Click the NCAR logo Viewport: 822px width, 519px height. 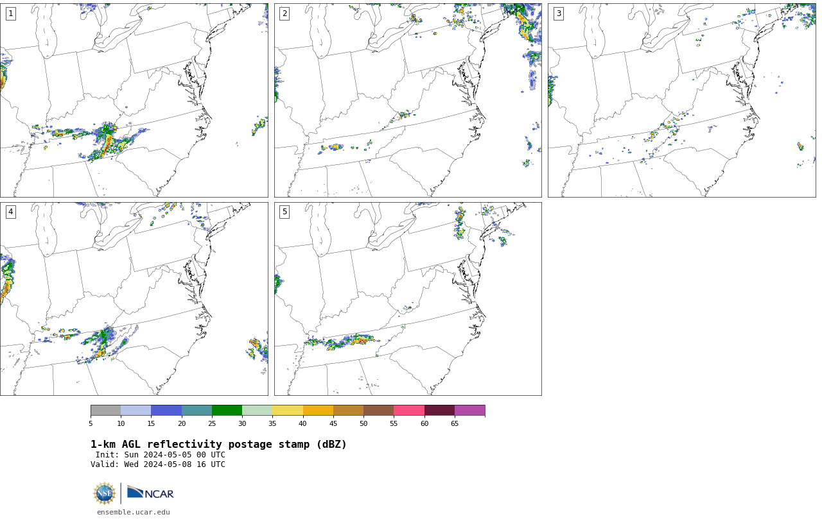(x=150, y=493)
